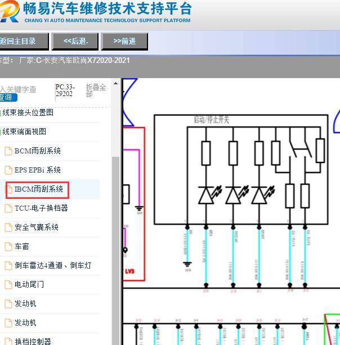This screenshot has width=340, height=345.
Task: Go back with the <<后退 button
Action: tap(75, 41)
